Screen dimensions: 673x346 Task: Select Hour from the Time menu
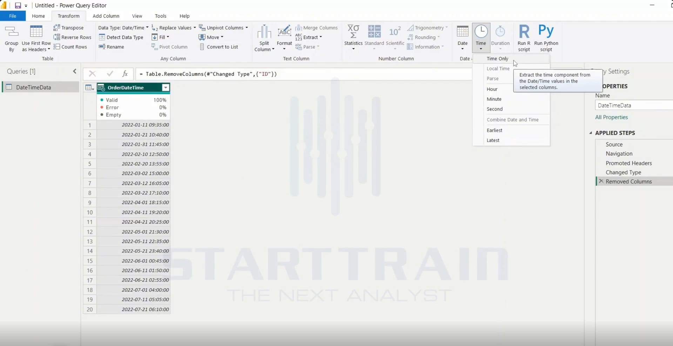coord(492,89)
